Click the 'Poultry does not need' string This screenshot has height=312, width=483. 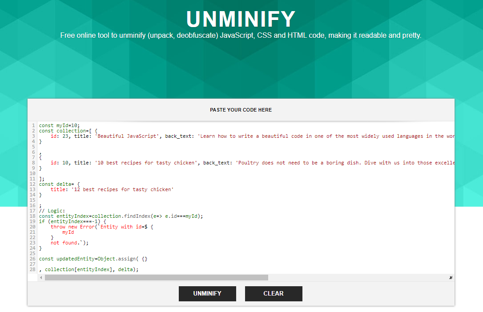(345, 163)
